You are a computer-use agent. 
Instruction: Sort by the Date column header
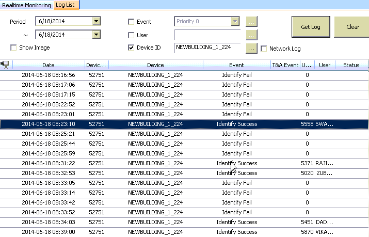pos(49,65)
